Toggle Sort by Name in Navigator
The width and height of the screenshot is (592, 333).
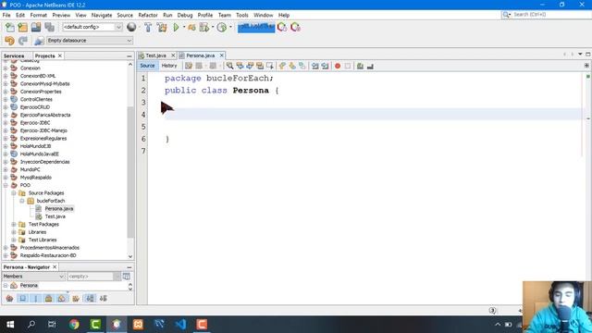point(90,298)
